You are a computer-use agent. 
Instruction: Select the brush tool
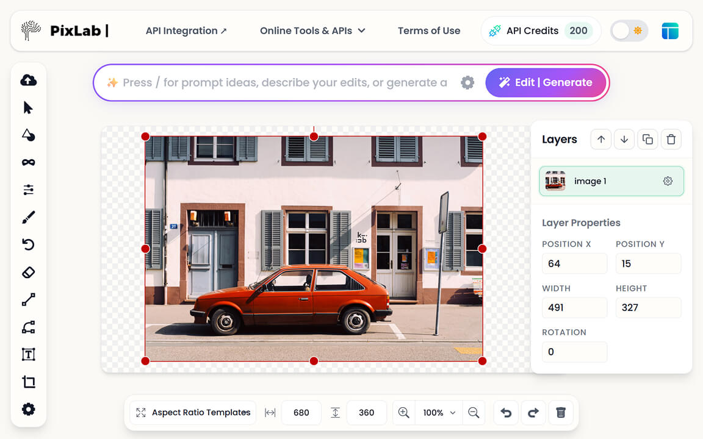(x=28, y=217)
